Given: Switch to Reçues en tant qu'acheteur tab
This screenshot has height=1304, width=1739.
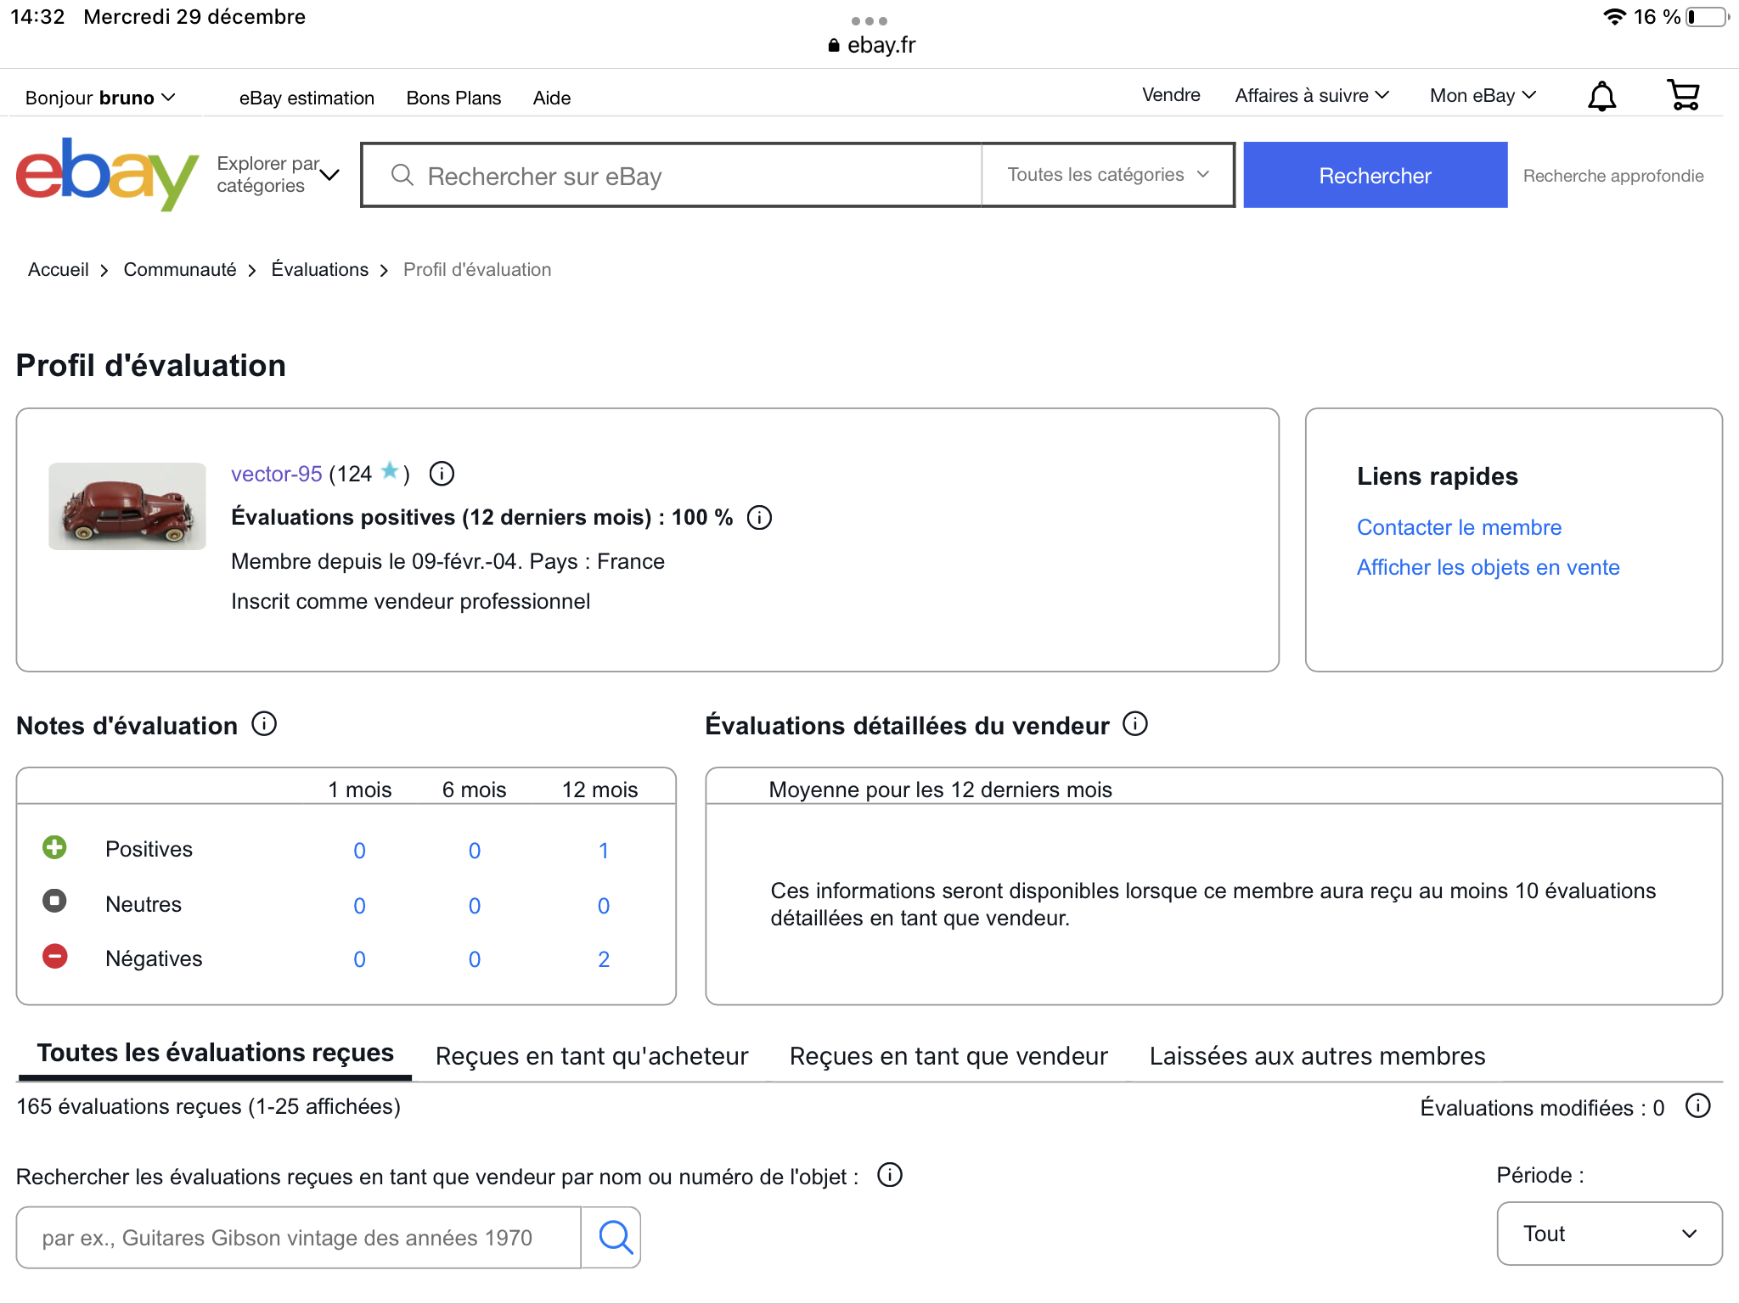Looking at the screenshot, I should pos(591,1056).
